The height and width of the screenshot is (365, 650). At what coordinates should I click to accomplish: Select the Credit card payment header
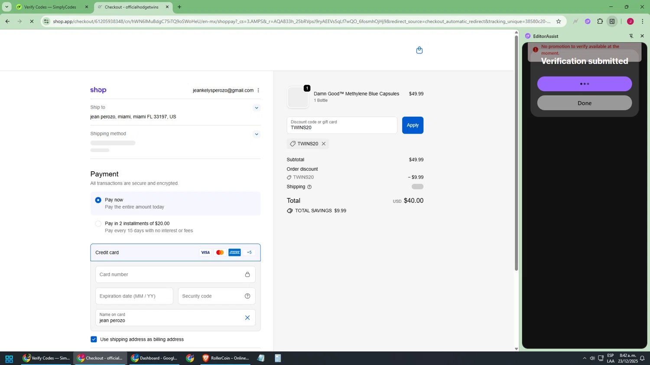(175, 253)
